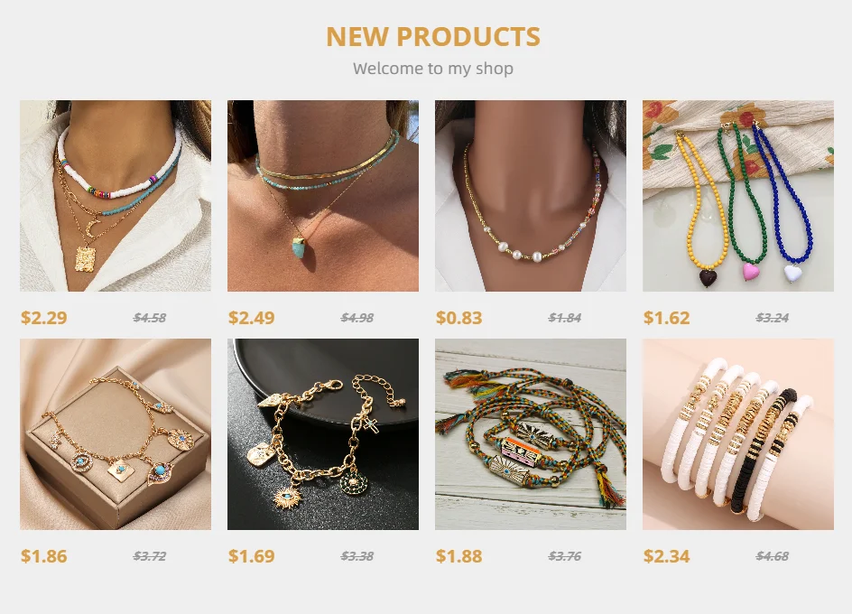Select the colorful heart pendant bead necklaces
Viewport: 852px width, 614px height.
pos(738,196)
